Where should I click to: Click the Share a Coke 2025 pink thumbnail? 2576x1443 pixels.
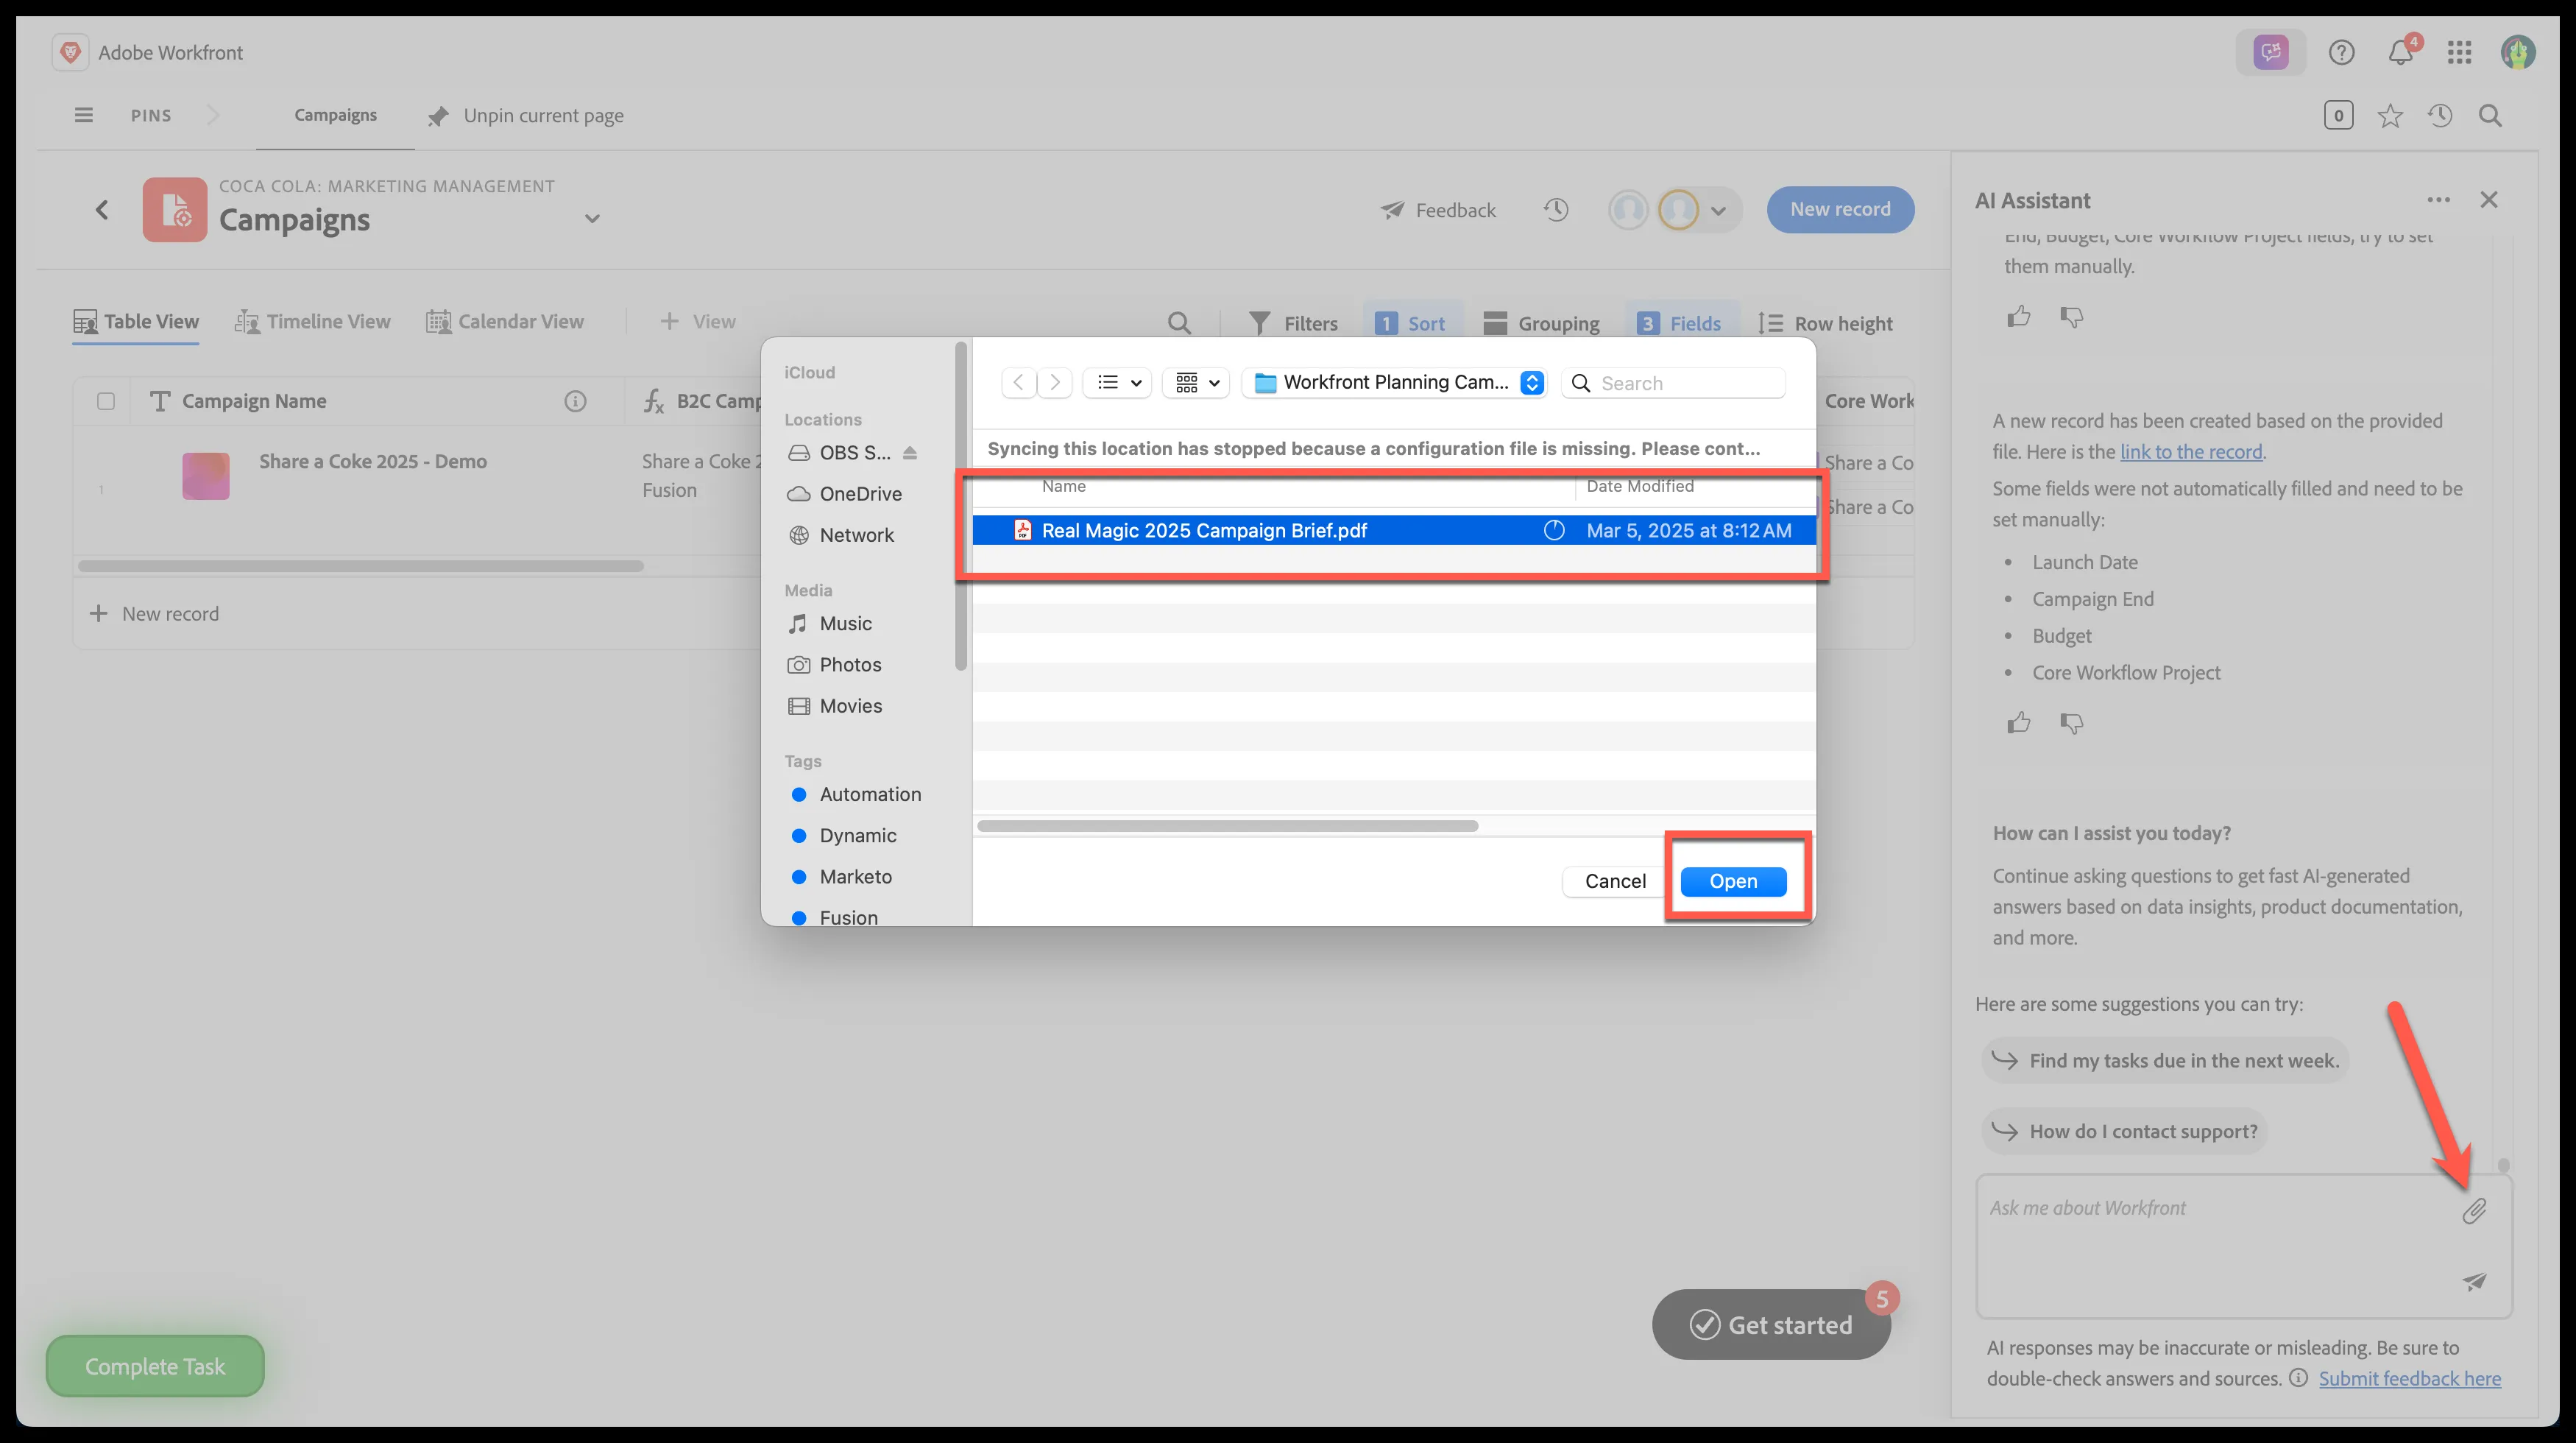(x=206, y=475)
